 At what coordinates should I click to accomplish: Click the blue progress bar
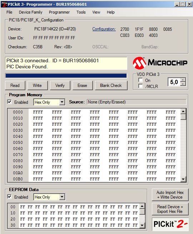coord(66,75)
